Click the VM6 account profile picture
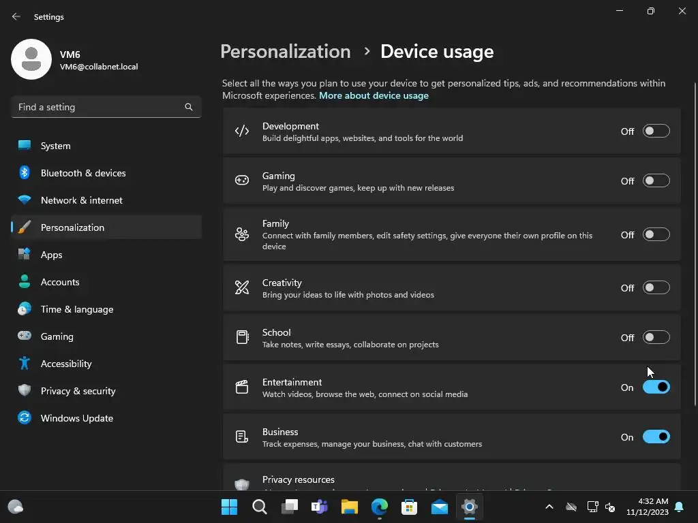Screen dimensions: 698x523 click(x=31, y=59)
